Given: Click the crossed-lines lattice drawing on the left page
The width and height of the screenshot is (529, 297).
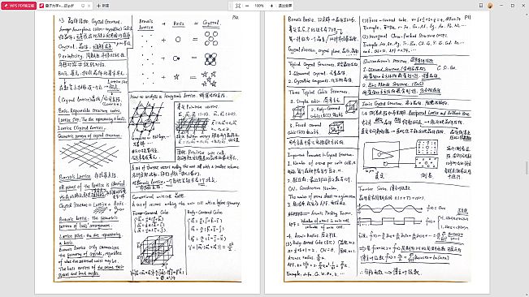Looking at the screenshot, I should pos(89,154).
